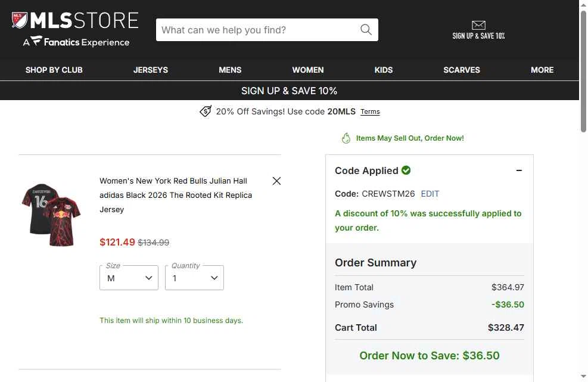Open the Jerseys menu

[x=151, y=70]
